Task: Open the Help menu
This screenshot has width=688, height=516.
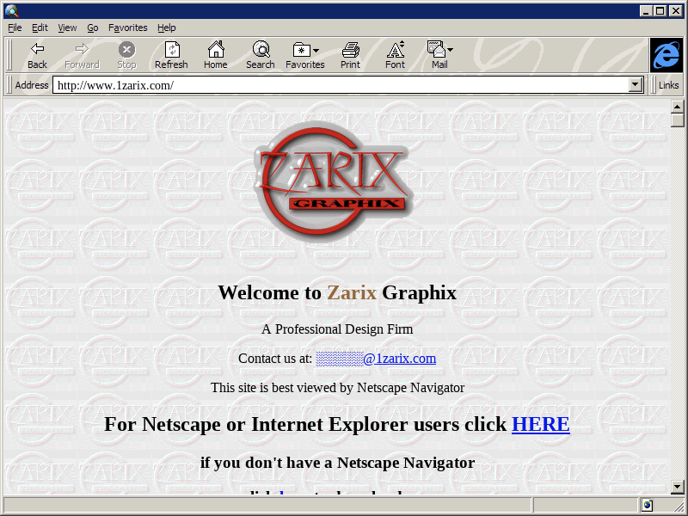Action: pyautogui.click(x=166, y=28)
